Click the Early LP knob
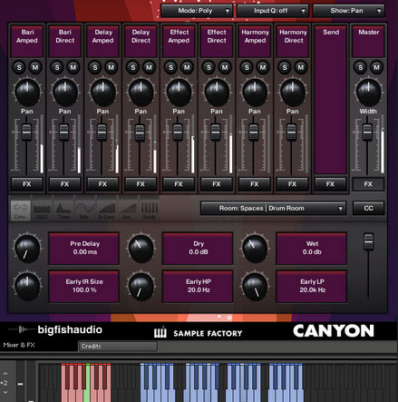The image size is (398, 402). click(x=255, y=286)
